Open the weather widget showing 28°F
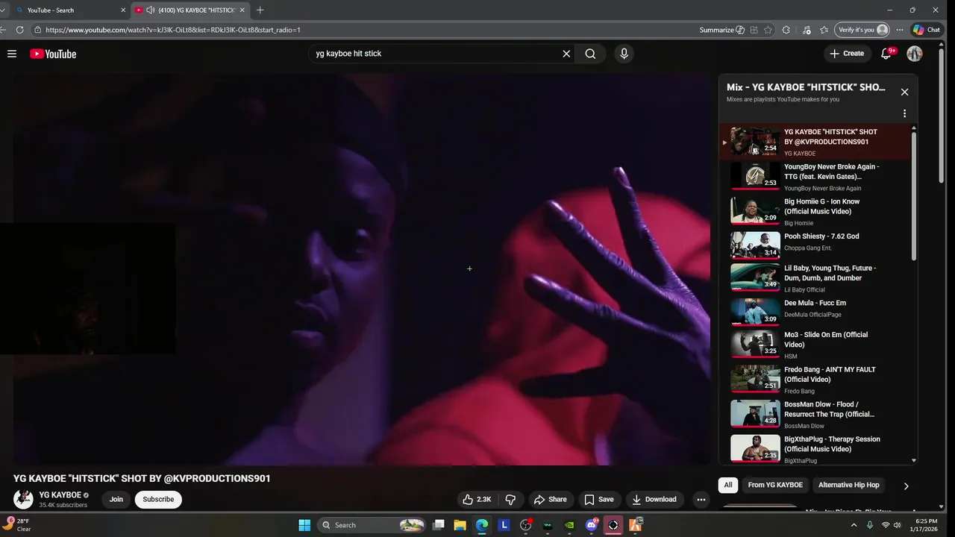The image size is (955, 537). coord(18,525)
